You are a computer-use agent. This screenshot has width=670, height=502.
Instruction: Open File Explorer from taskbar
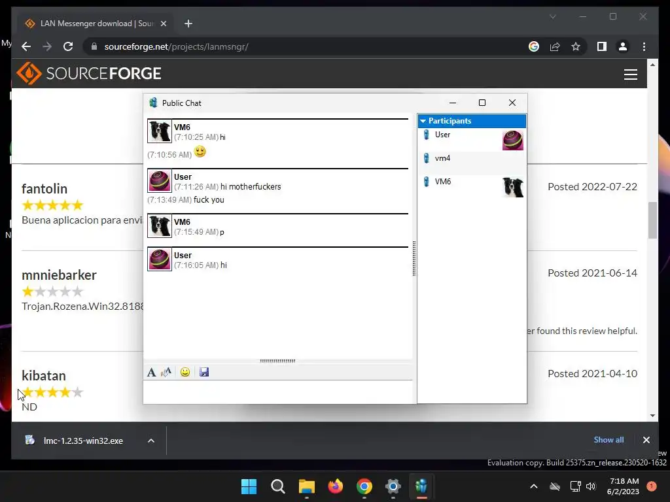tap(306, 486)
